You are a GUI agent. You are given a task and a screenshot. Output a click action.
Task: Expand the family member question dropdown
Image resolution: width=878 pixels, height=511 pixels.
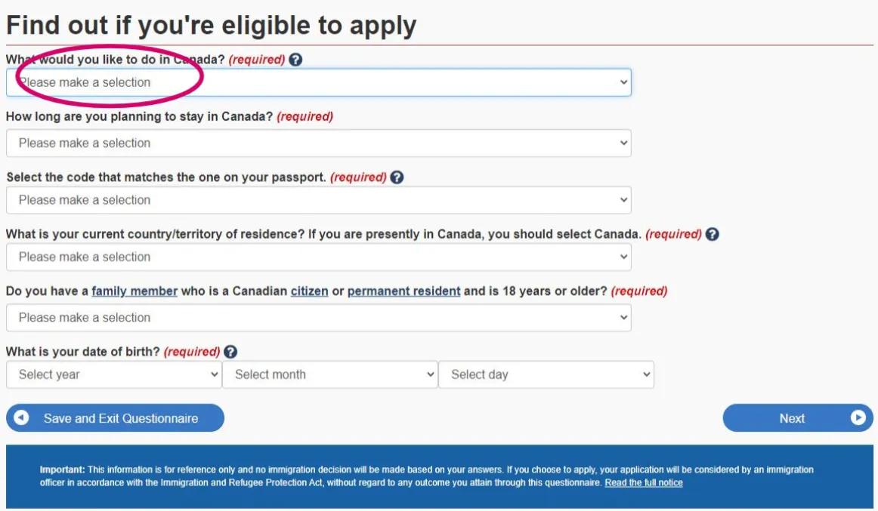click(x=318, y=318)
